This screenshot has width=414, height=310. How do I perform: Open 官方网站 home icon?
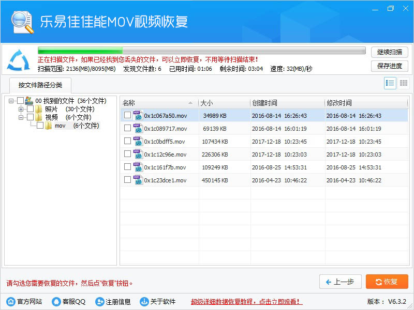pos(10,302)
